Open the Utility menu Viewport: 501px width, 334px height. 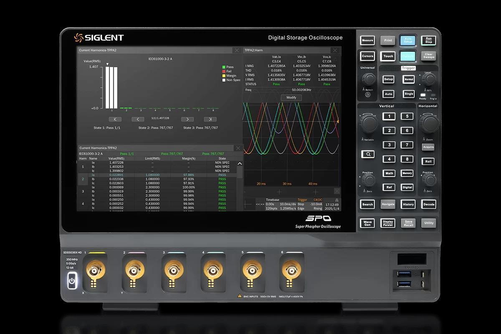pos(428,223)
